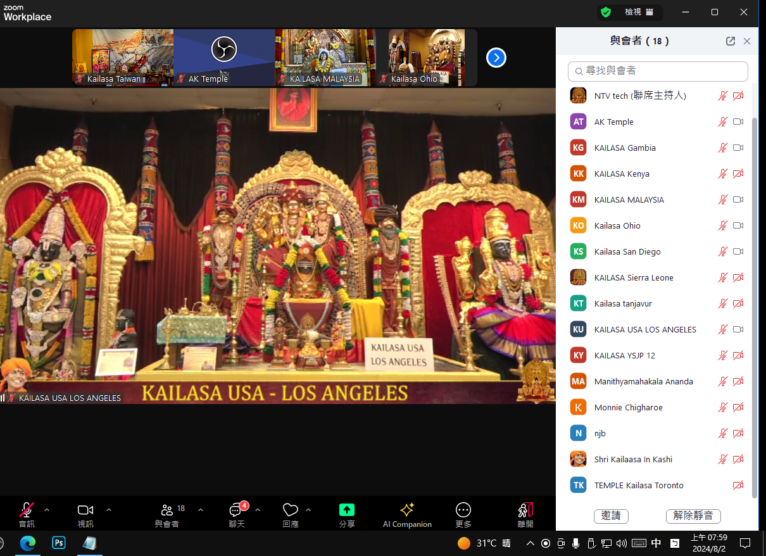Expand participants options arrow in toolbar
Screen dimensions: 766x556
coord(201,510)
